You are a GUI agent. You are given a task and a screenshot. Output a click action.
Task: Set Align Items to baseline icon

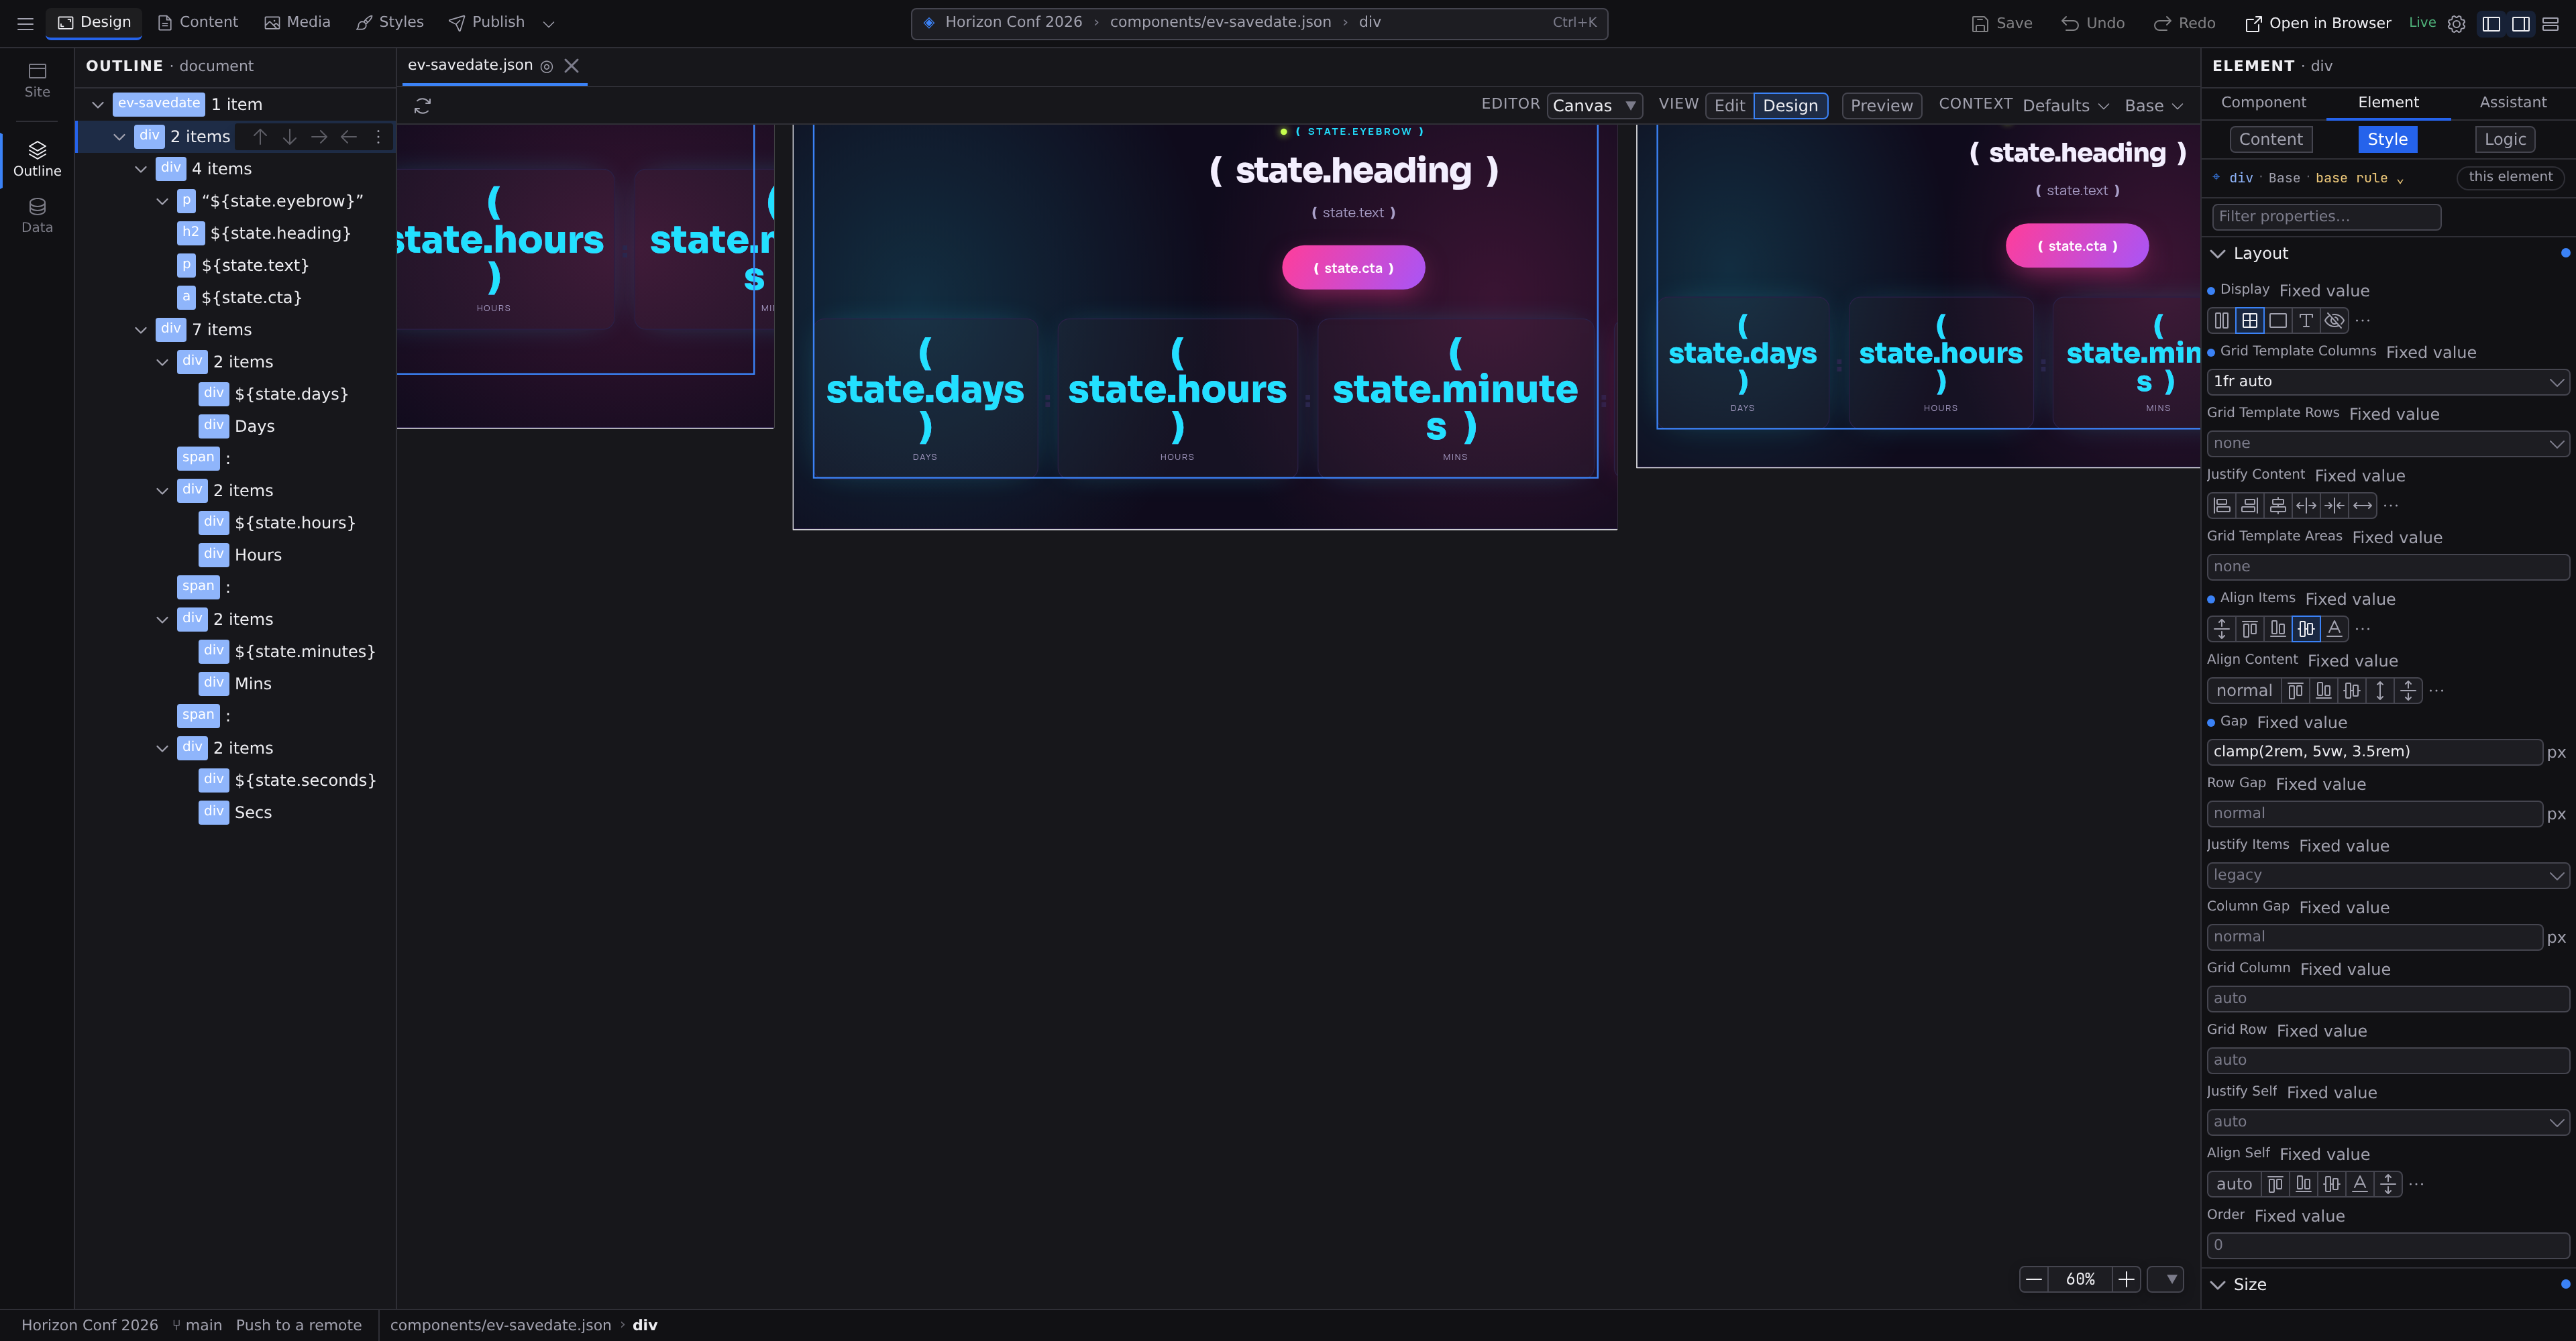(x=2334, y=628)
